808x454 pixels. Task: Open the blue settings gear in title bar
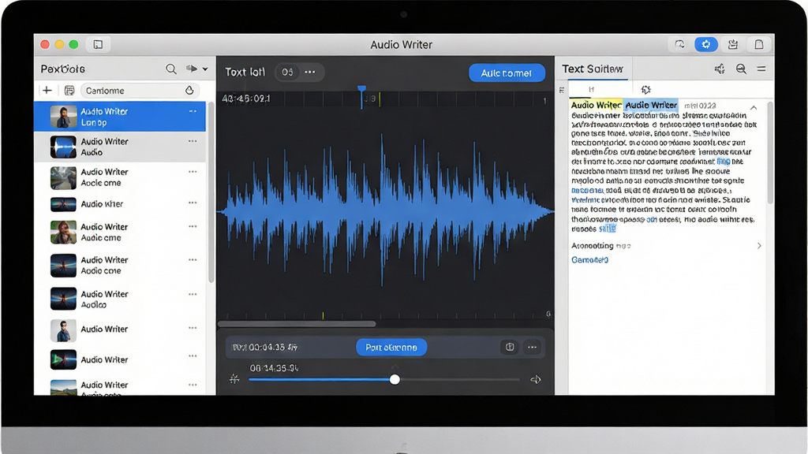(706, 44)
